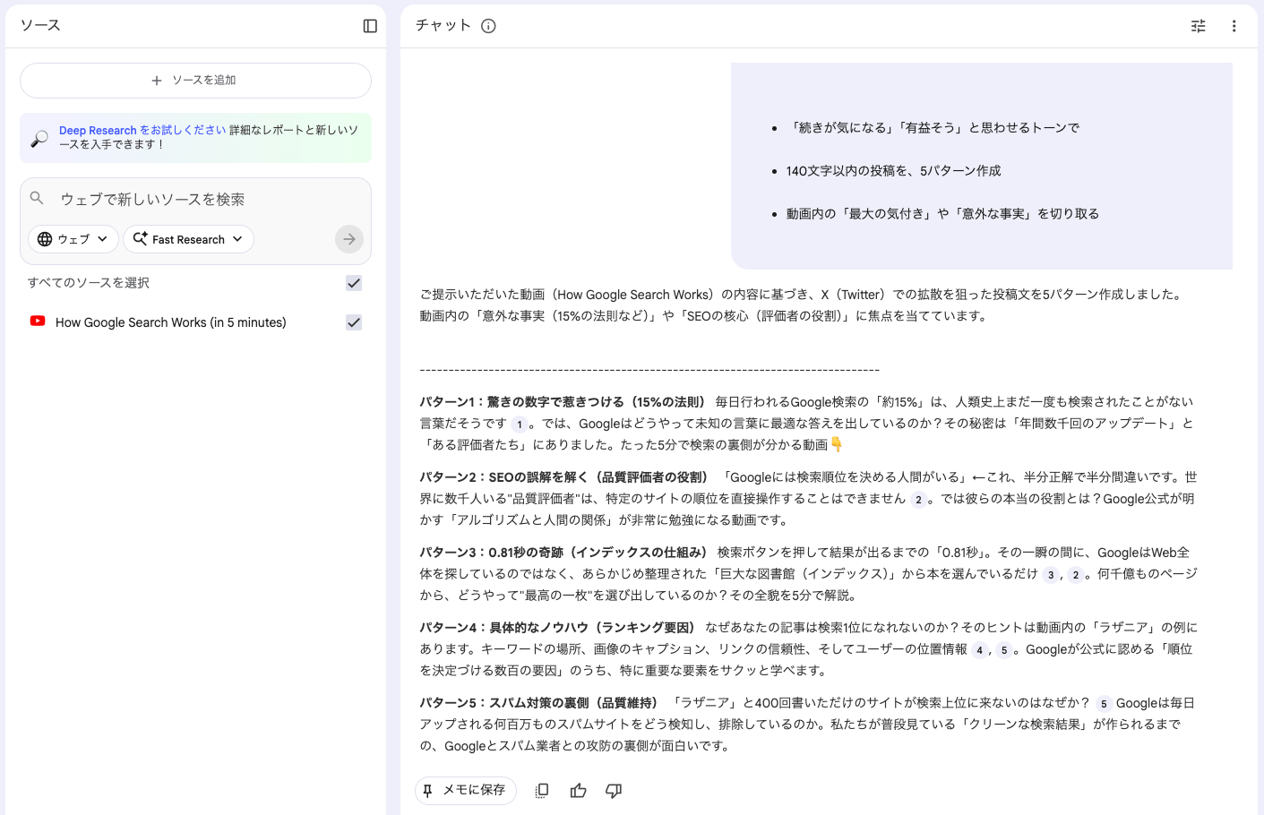Give the response a thumbs down
The image size is (1264, 815).
point(614,791)
